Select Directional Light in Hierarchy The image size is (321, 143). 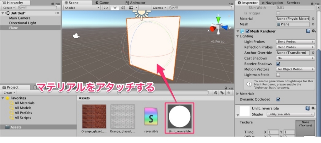coord(23,23)
